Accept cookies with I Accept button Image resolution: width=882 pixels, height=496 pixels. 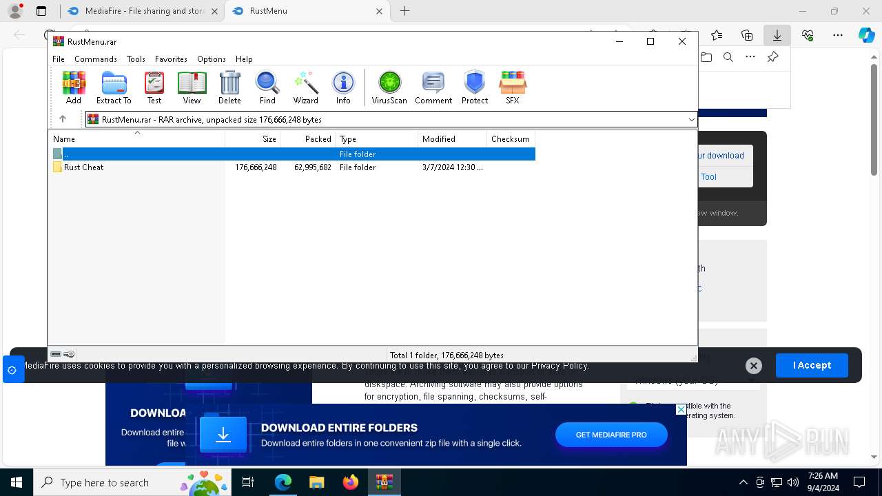(812, 365)
